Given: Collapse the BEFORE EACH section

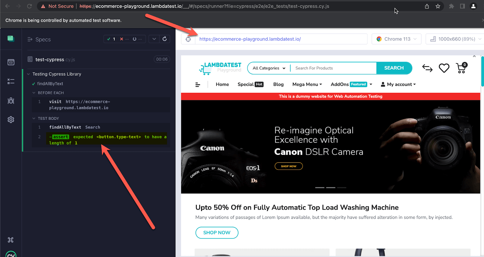Looking at the screenshot, I should coord(34,93).
